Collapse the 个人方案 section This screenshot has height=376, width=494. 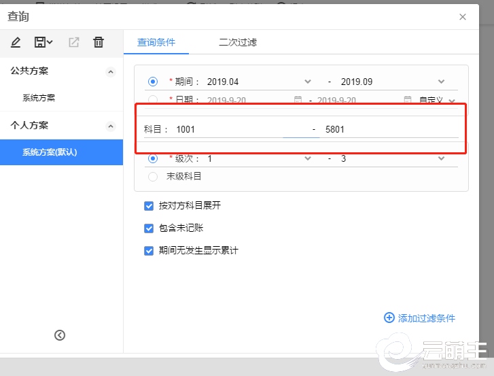tap(111, 126)
